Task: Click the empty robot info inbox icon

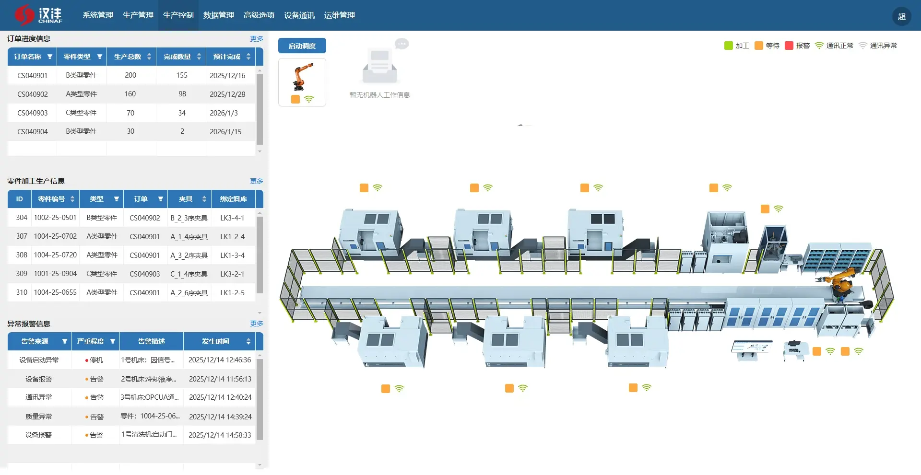Action: [379, 66]
